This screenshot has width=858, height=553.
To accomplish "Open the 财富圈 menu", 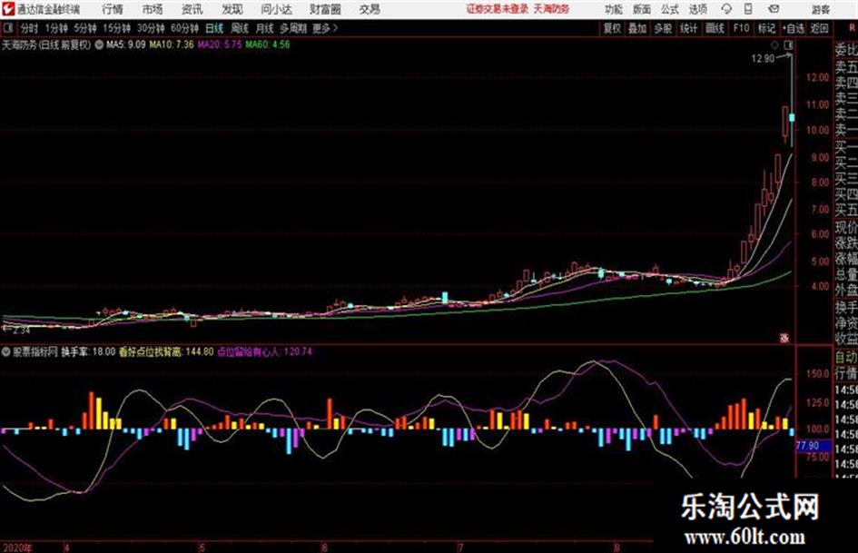I will coord(325,9).
